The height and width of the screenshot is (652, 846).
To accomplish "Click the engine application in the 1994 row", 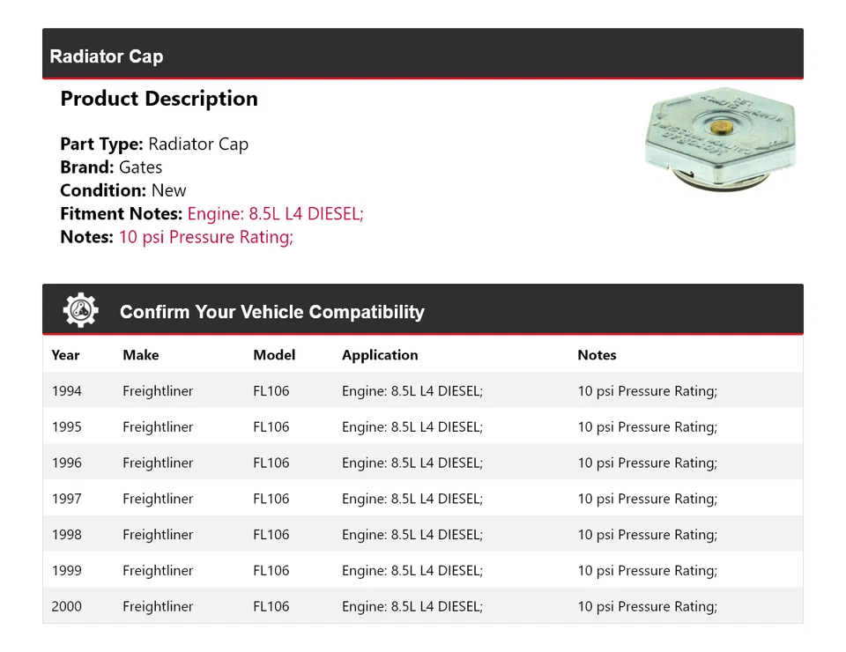I will coord(412,391).
